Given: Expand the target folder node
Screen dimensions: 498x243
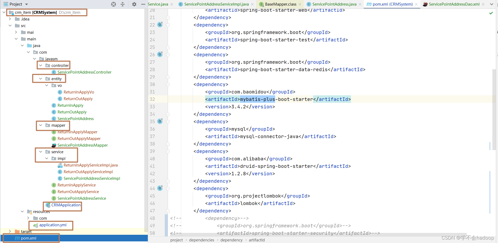Looking at the screenshot, I should click(x=10, y=231).
